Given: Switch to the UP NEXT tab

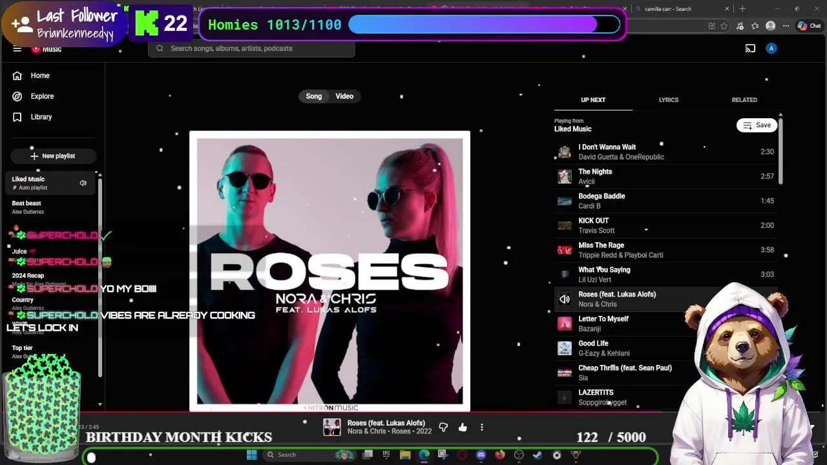Looking at the screenshot, I should coord(593,100).
